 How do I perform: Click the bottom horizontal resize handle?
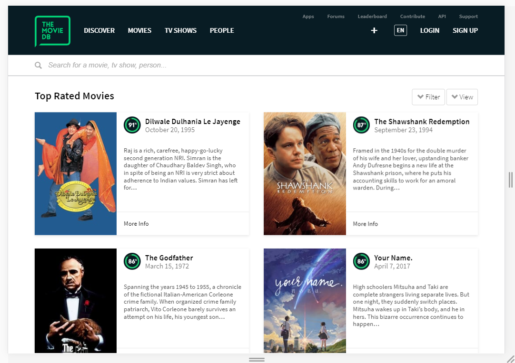point(257,360)
